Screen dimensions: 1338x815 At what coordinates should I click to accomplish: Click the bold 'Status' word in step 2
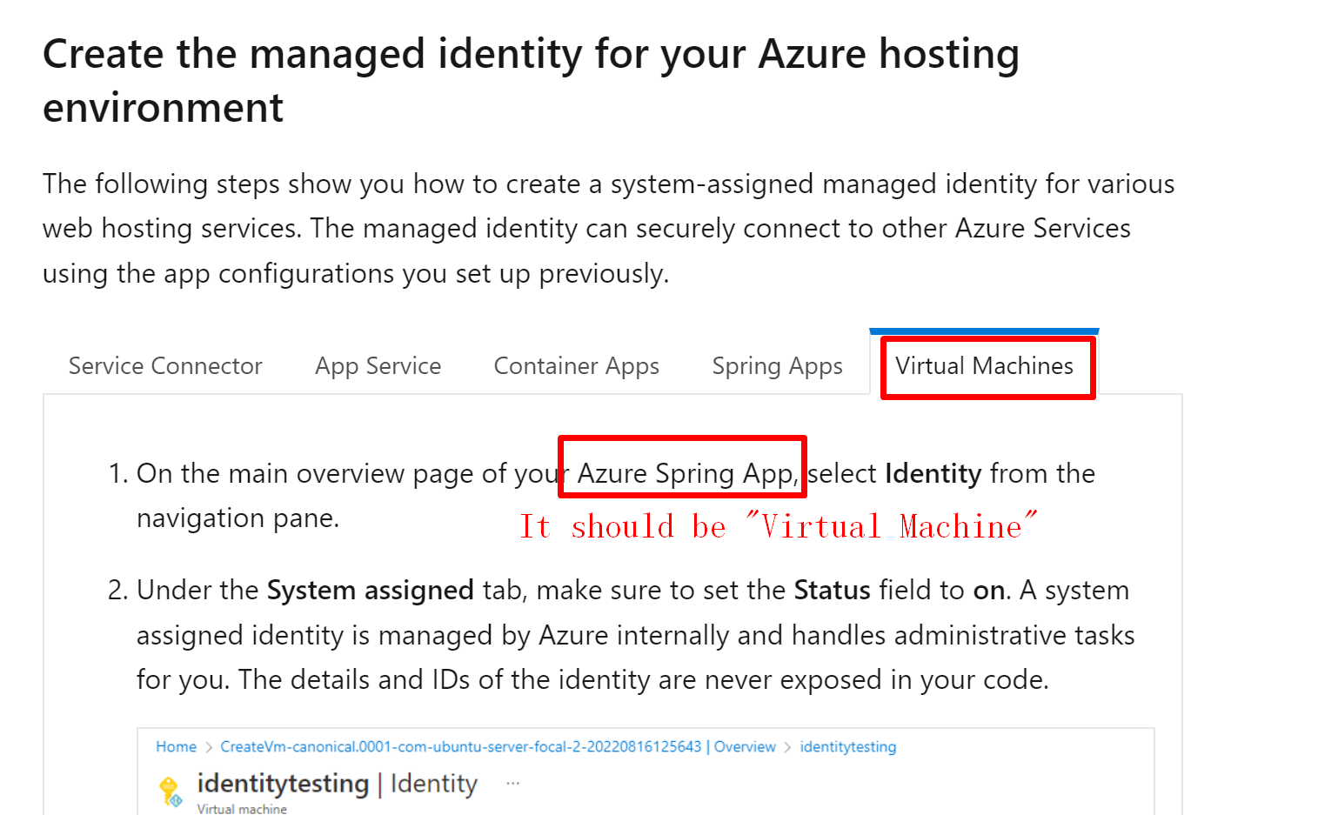(833, 591)
